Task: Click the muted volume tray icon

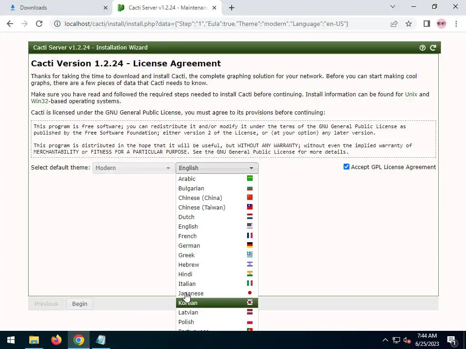Action: [x=407, y=340]
